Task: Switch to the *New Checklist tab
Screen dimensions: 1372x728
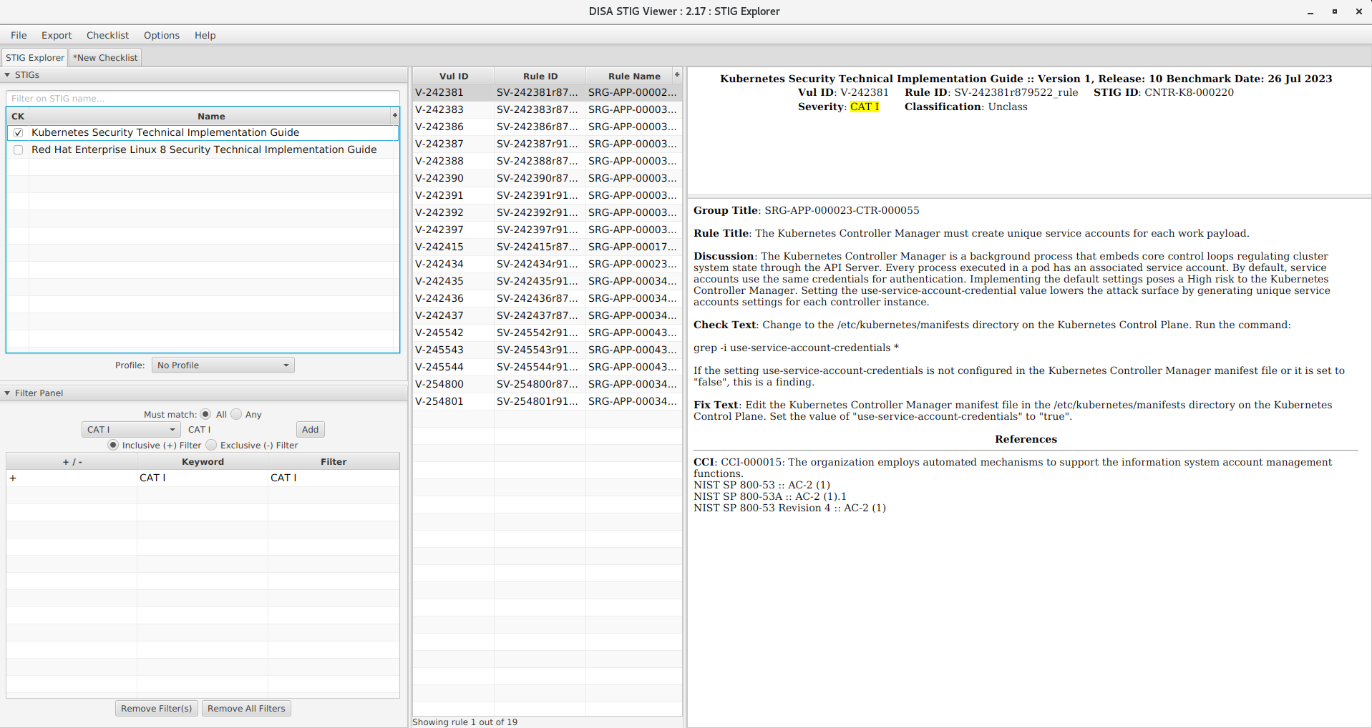Action: pos(104,57)
